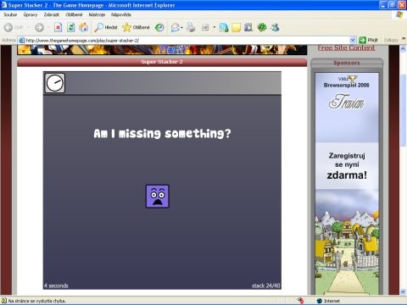Screen dimensions: 407x305
Task: Open the Oblíbené menu
Action: (74, 14)
